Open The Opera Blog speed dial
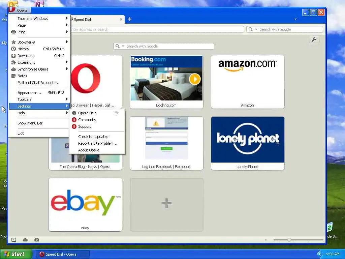The height and width of the screenshot is (259, 345). point(85,162)
